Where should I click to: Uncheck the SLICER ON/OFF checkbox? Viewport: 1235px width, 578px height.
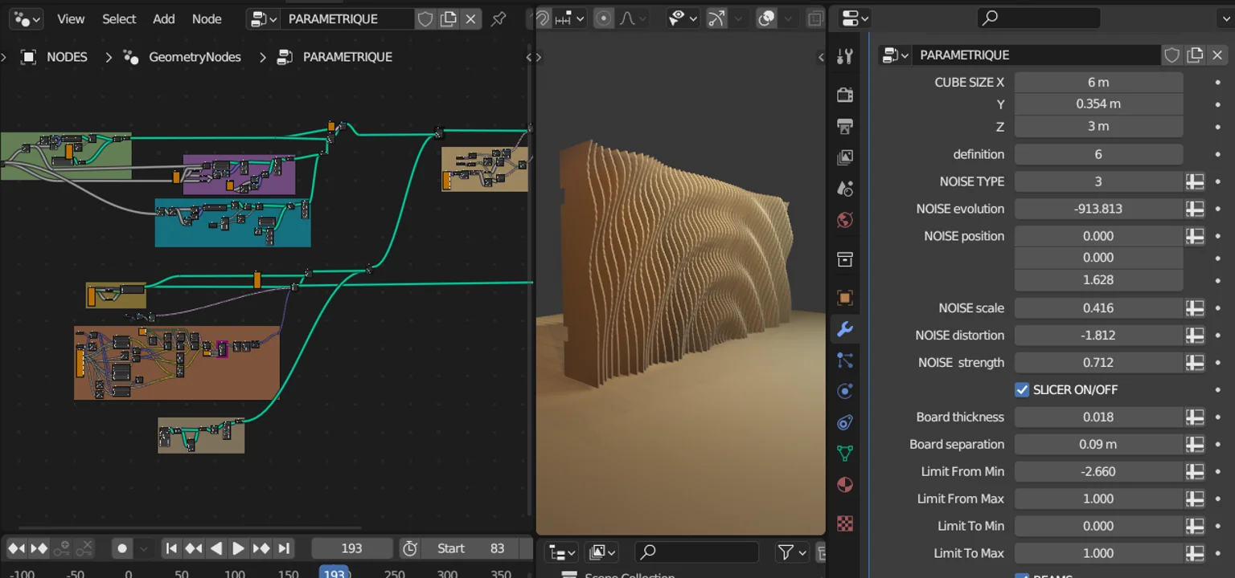1022,389
